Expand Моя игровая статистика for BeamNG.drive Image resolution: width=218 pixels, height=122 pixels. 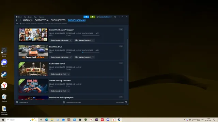61,57
